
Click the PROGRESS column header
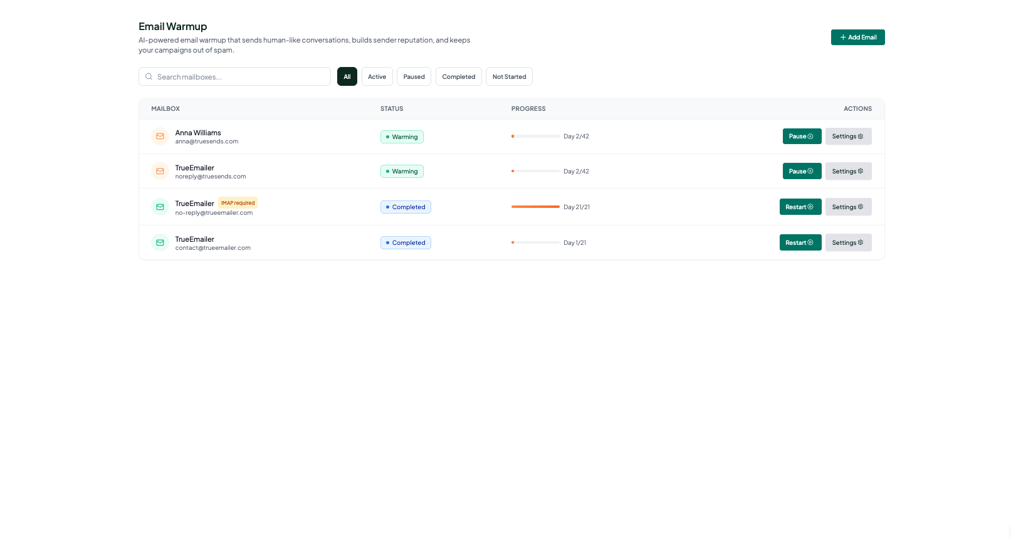528,109
